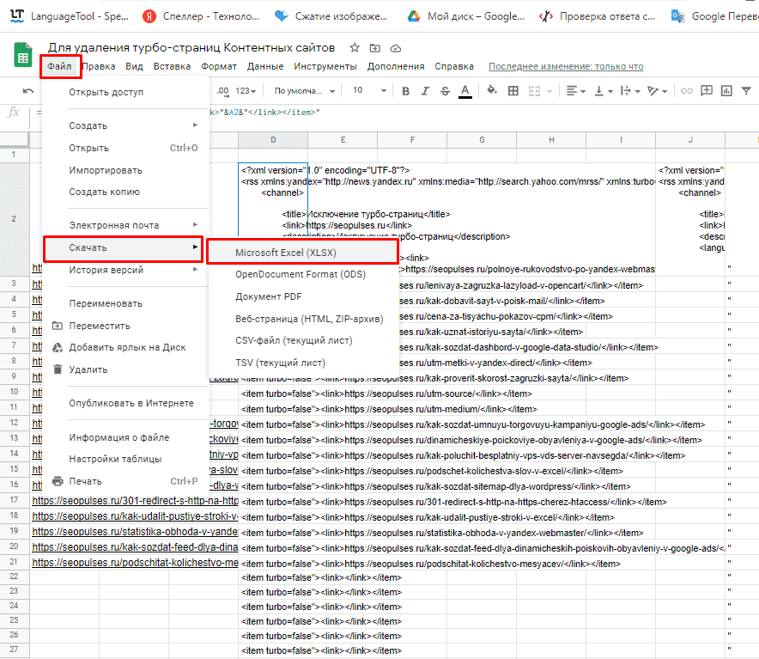Open the Справка menu
The height and width of the screenshot is (659, 759).
[454, 66]
